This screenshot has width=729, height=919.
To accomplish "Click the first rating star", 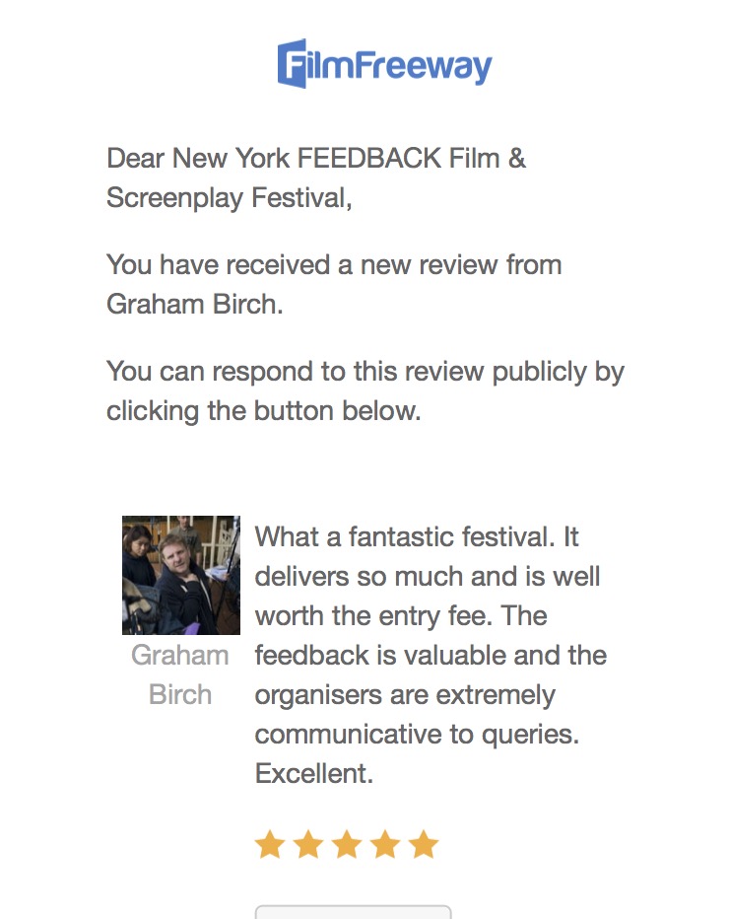I will point(270,844).
